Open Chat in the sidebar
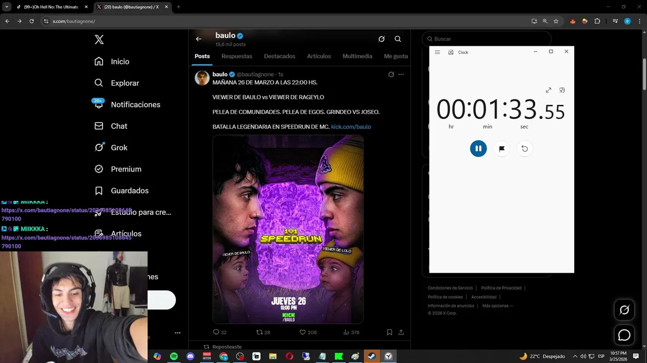The height and width of the screenshot is (363, 647). tap(110, 126)
